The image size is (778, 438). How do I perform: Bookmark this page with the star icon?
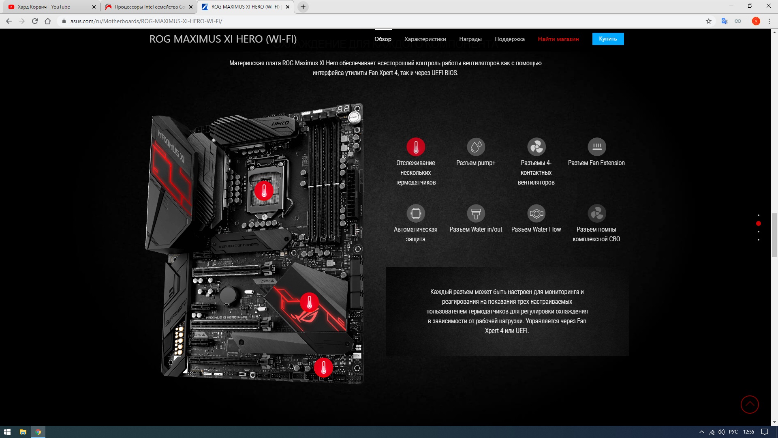coord(708,21)
